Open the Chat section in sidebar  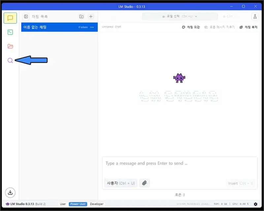point(10,18)
